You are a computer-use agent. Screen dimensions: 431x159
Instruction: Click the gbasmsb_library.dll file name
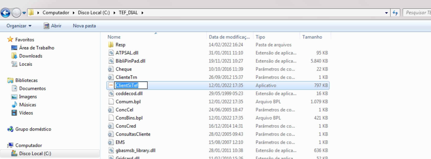click(x=136, y=150)
